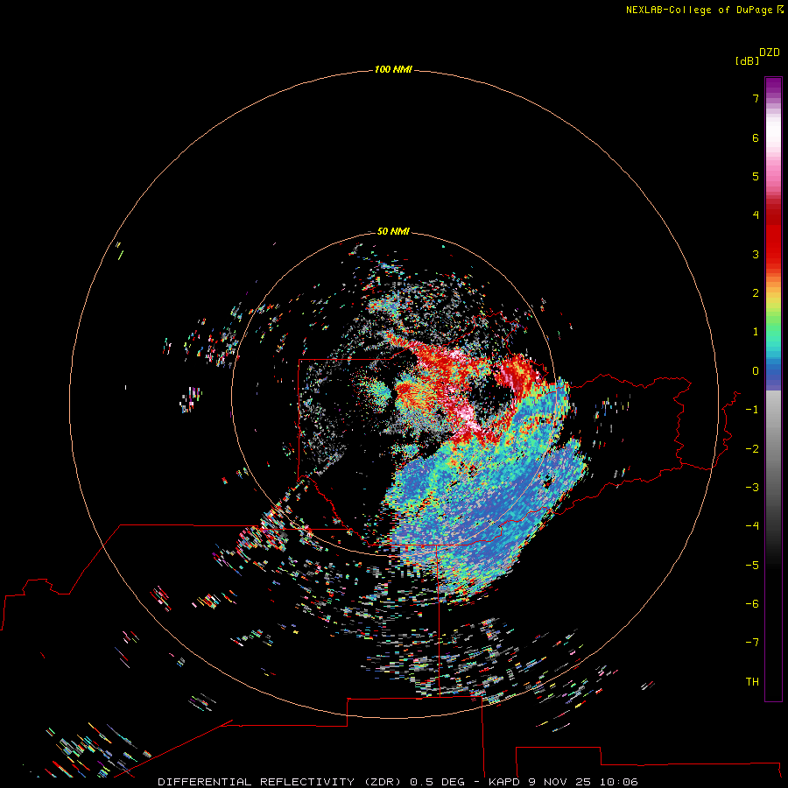Screen dimensions: 788x788
Task: Click the -1 value on the color scale
Action: click(752, 410)
